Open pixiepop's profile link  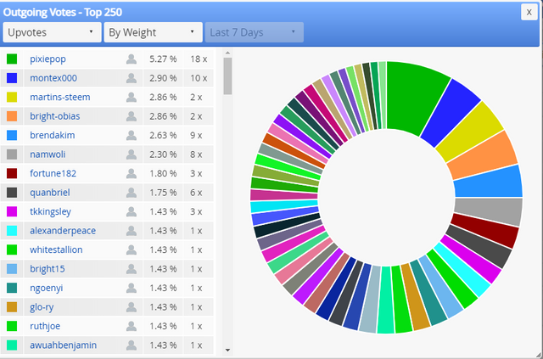pyautogui.click(x=48, y=59)
